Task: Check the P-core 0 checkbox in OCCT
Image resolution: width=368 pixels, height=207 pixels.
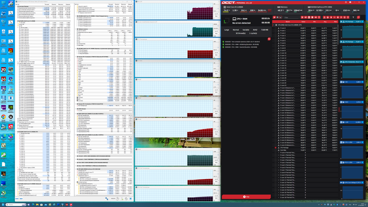Action: tap(275, 28)
